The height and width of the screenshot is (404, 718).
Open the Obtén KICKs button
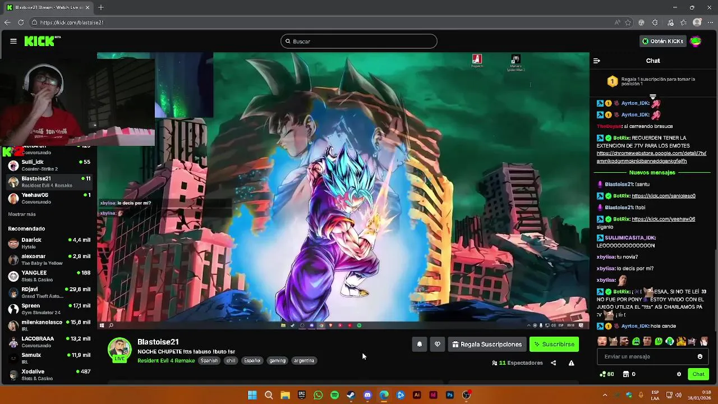[x=663, y=41]
